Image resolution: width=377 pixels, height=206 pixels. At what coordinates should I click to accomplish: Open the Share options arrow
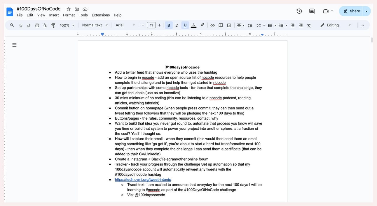[x=366, y=11]
